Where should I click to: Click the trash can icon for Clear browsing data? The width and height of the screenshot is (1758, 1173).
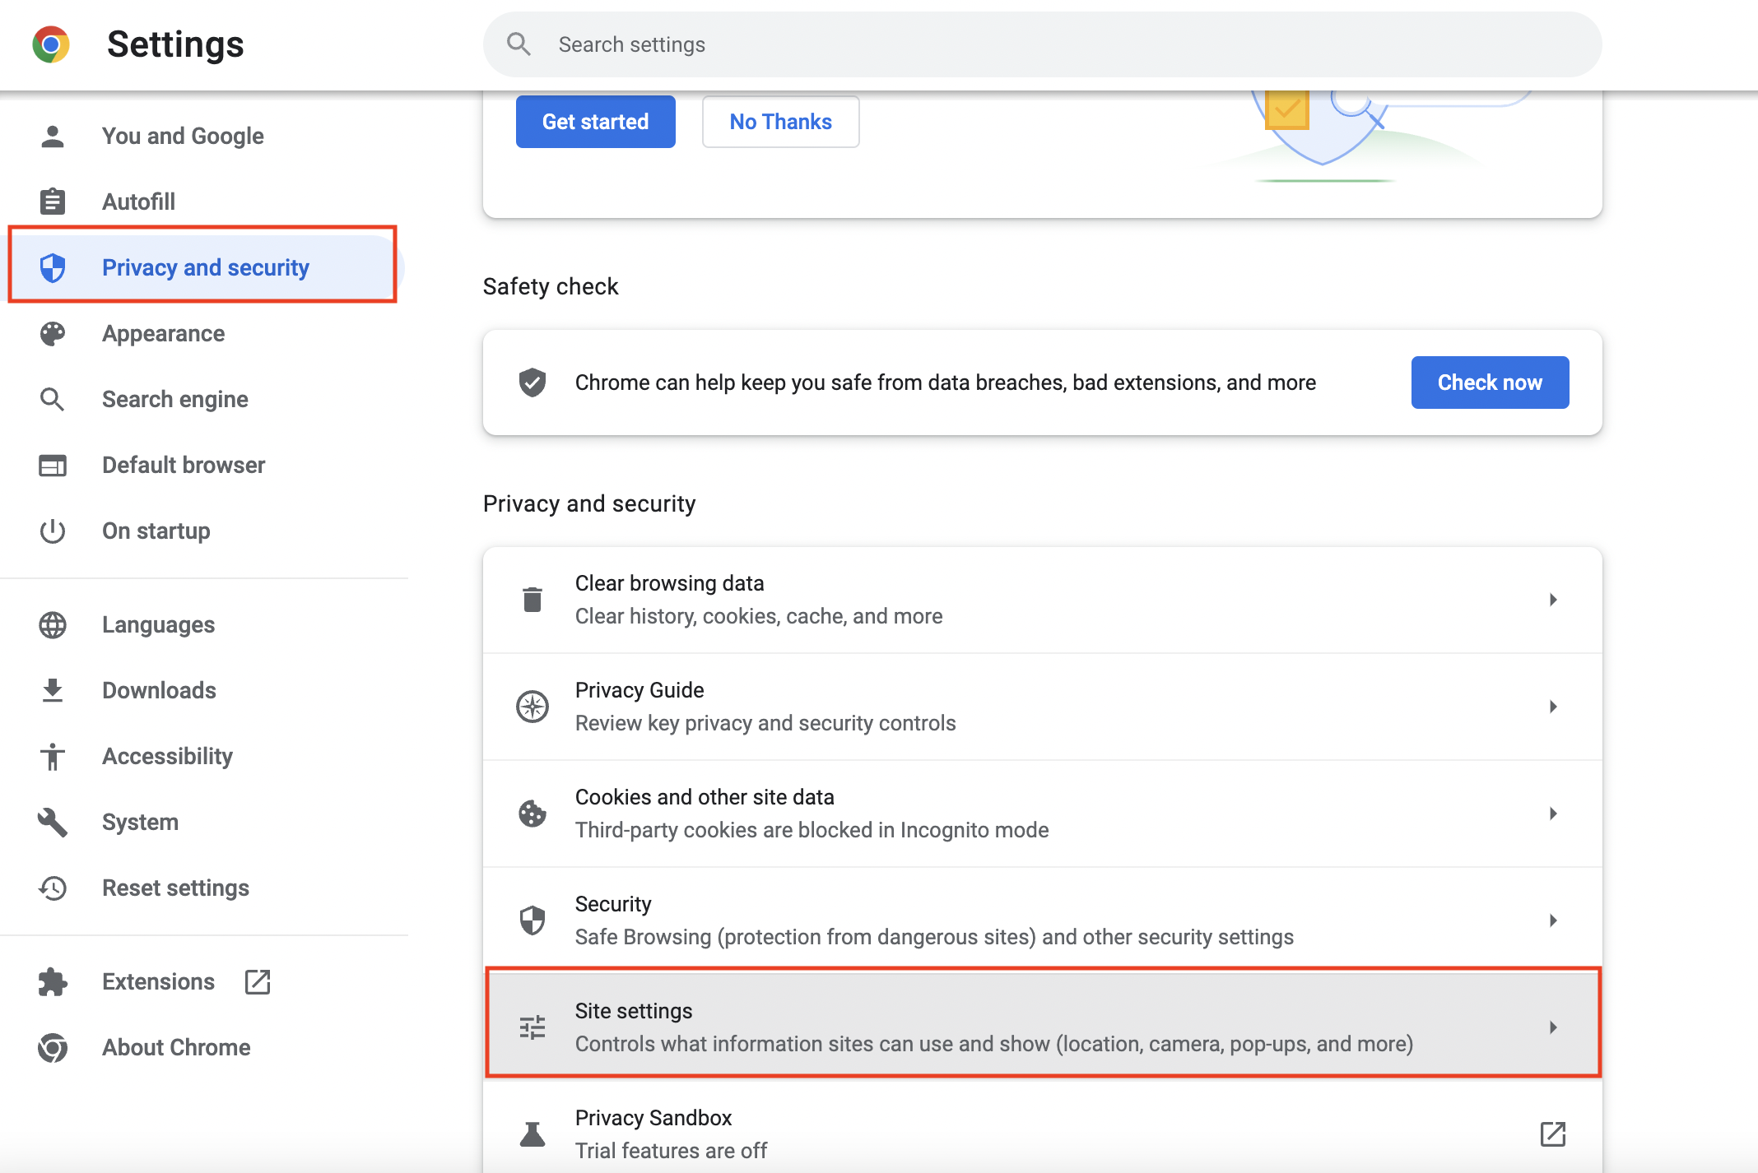(x=533, y=600)
